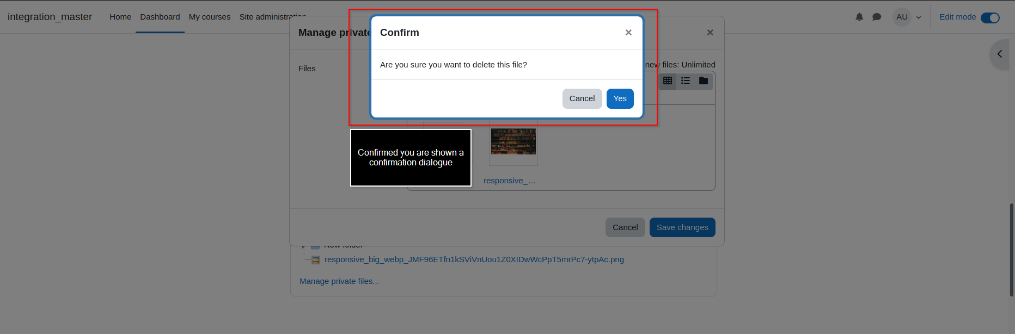This screenshot has height=334, width=1015.
Task: Open the responsive_big_webp png file link
Action: pyautogui.click(x=474, y=259)
